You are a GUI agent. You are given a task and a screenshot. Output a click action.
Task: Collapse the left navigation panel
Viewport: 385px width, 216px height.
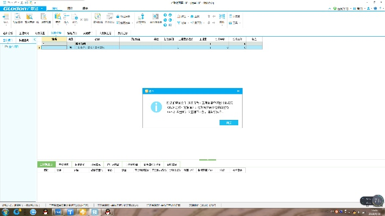pyautogui.click(x=34, y=39)
